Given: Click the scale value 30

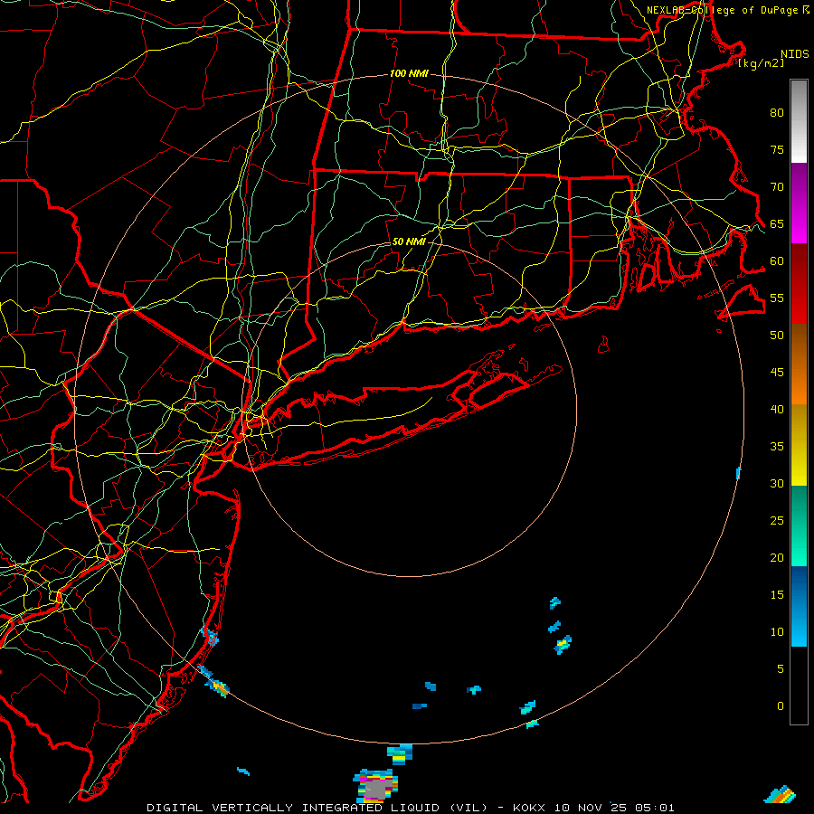Looking at the screenshot, I should click(777, 483).
